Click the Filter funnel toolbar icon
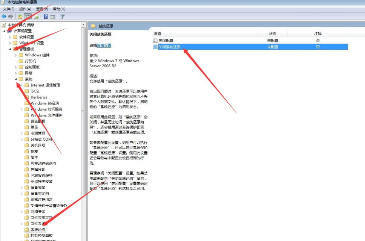 pyautogui.click(x=62, y=17)
